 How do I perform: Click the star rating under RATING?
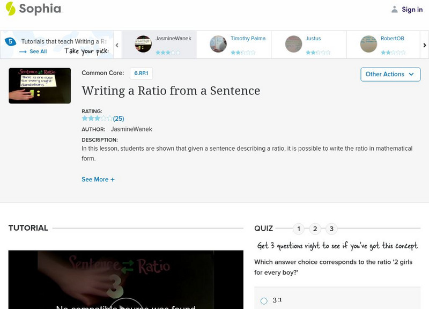coord(97,119)
